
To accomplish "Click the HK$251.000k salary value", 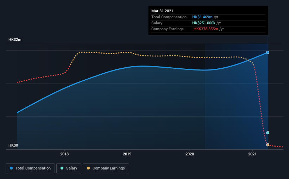I will [x=204, y=23].
